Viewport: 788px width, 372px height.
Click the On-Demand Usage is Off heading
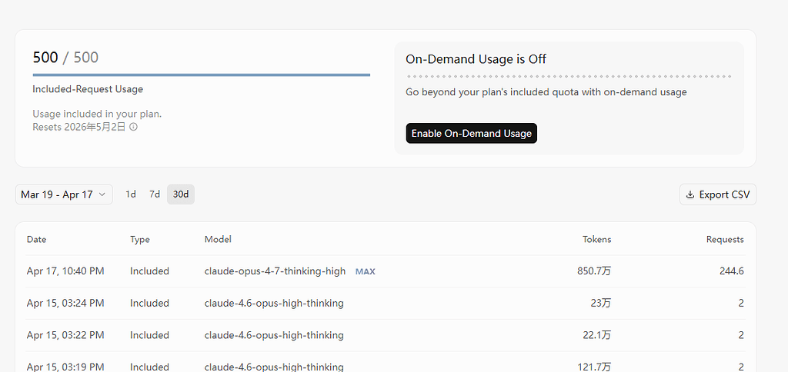click(x=476, y=59)
